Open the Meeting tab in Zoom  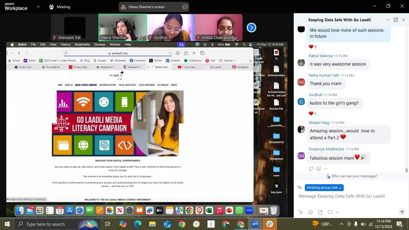tap(60, 7)
